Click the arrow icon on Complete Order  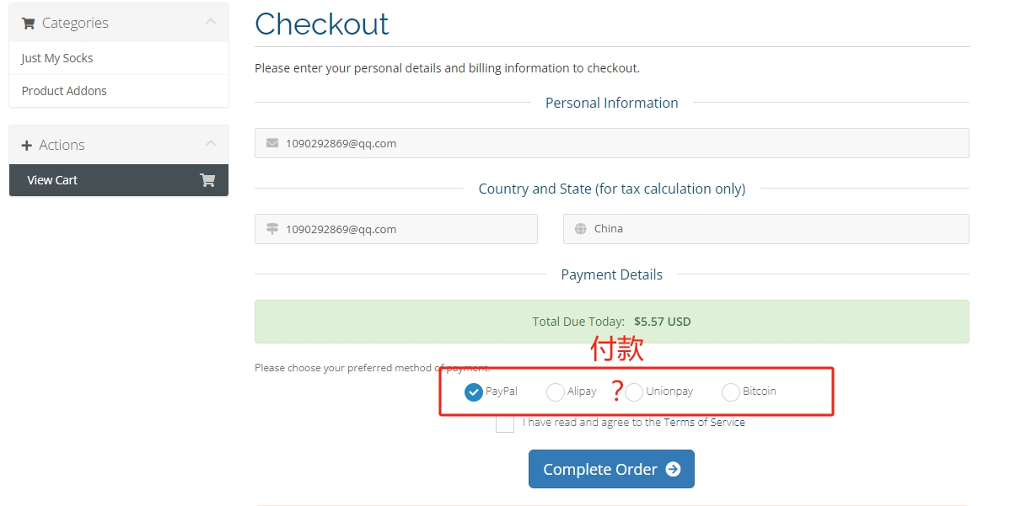point(673,470)
